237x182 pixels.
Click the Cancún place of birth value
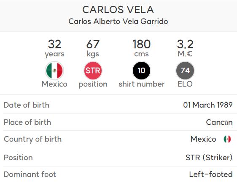(x=219, y=122)
